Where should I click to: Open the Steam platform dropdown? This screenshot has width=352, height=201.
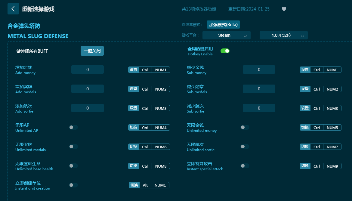(226, 35)
